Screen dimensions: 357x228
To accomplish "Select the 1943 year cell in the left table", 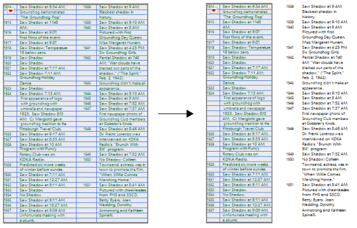I will [87, 83].
